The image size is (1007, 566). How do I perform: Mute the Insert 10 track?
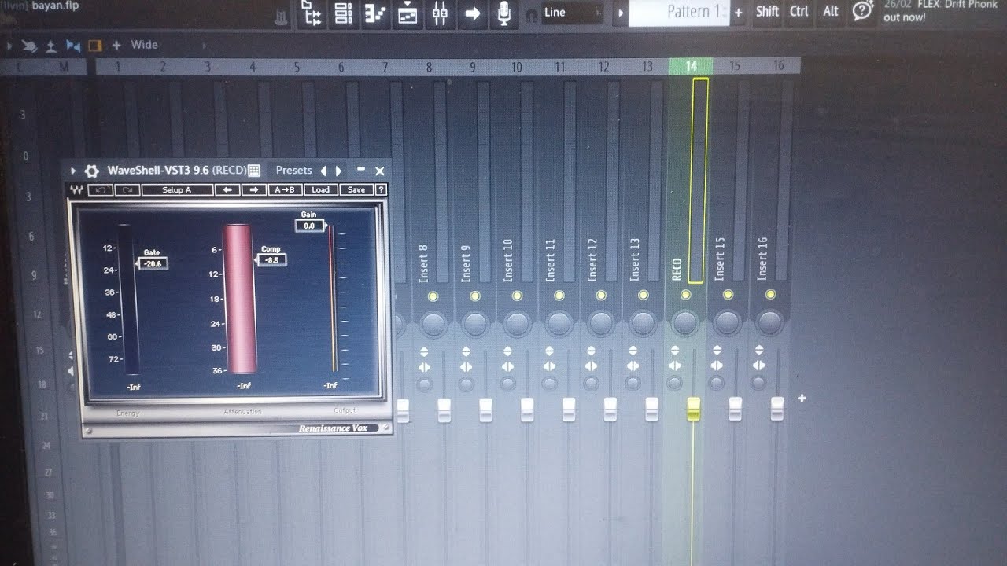(517, 296)
